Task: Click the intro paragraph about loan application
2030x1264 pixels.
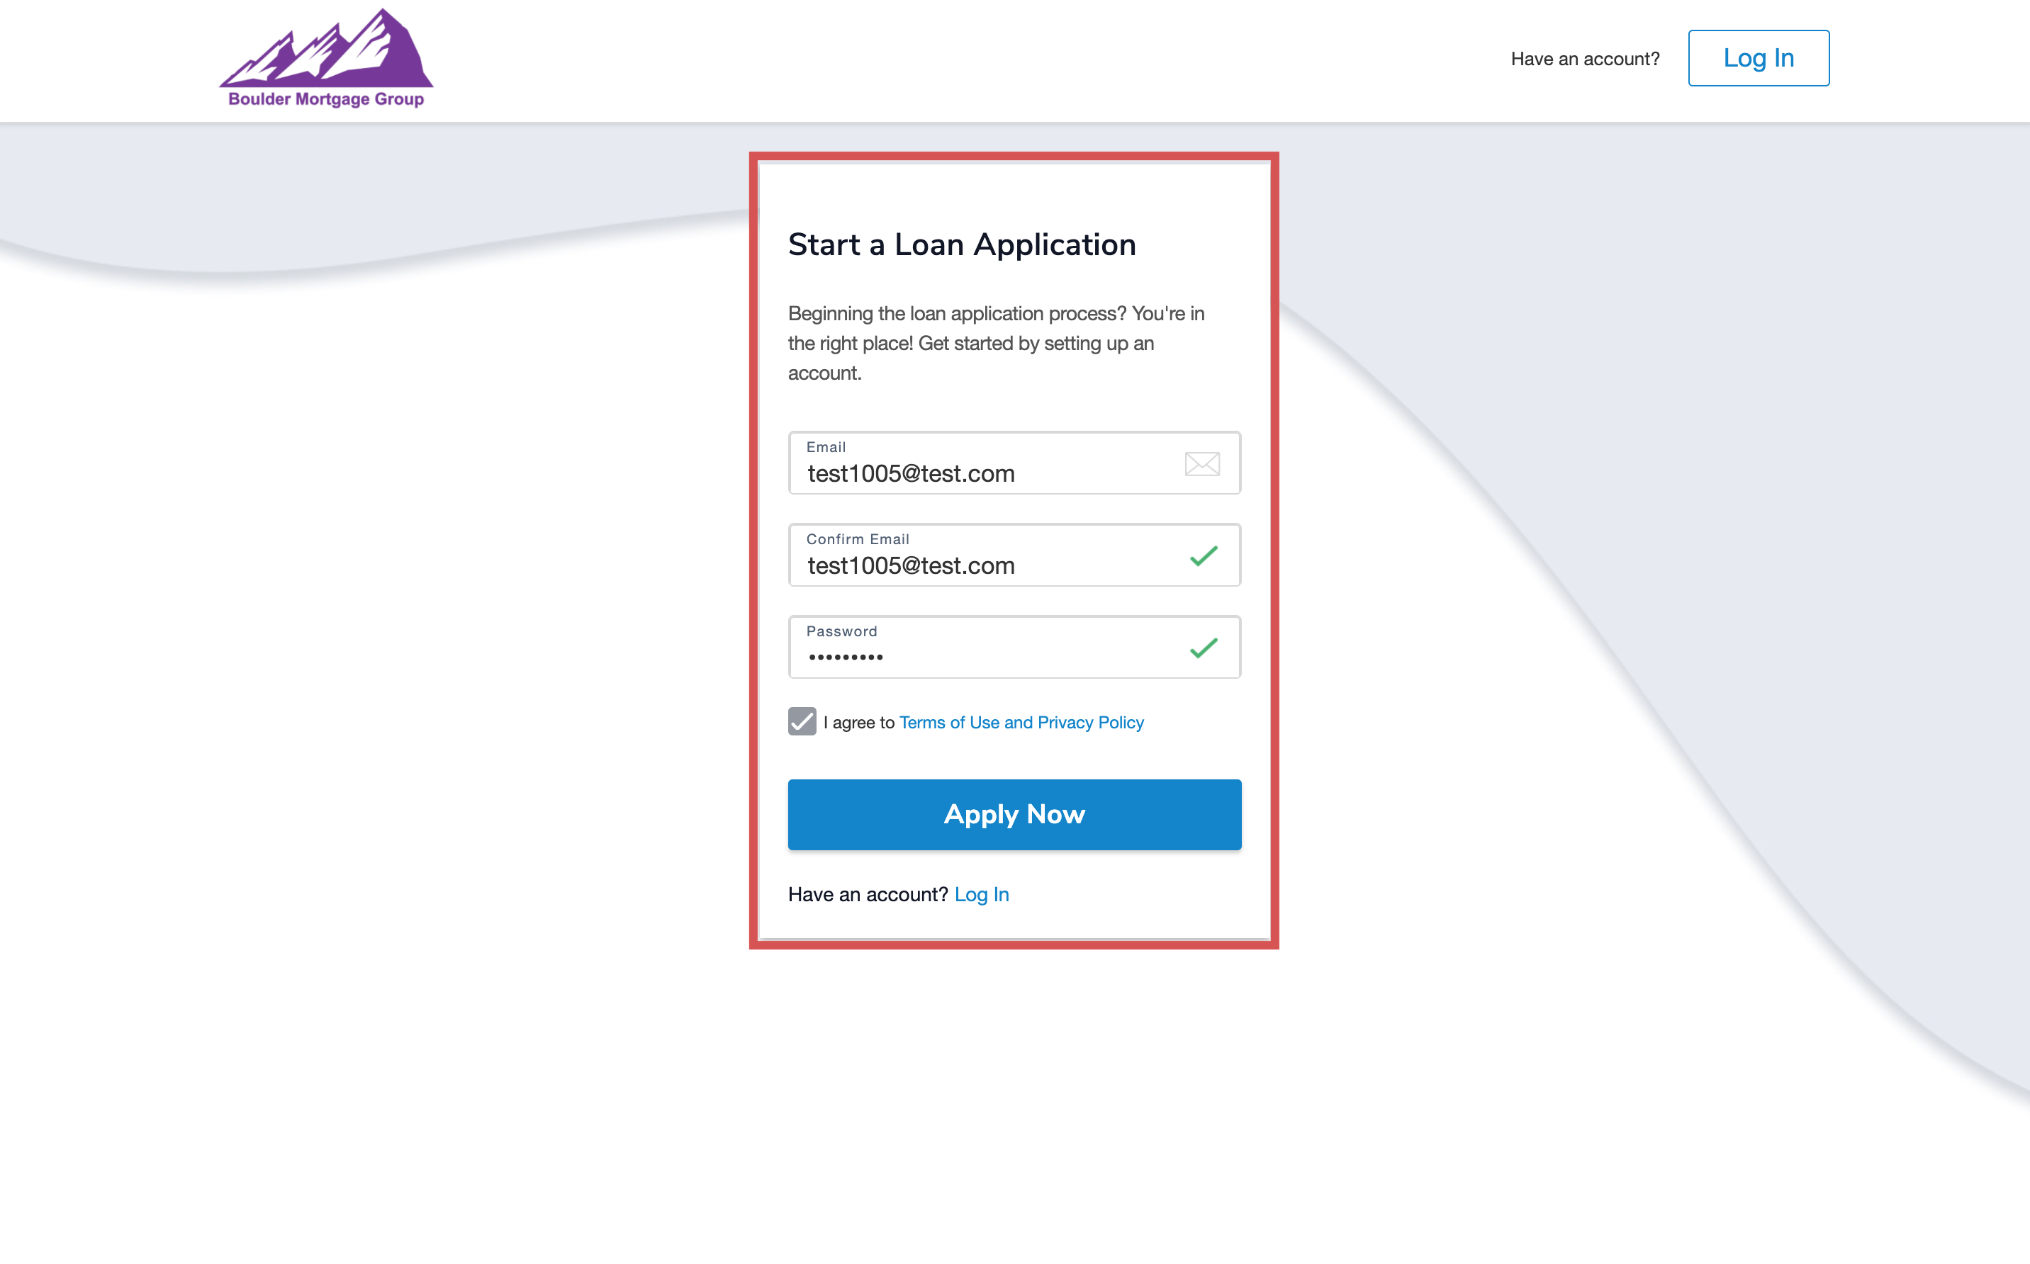Action: (x=996, y=343)
